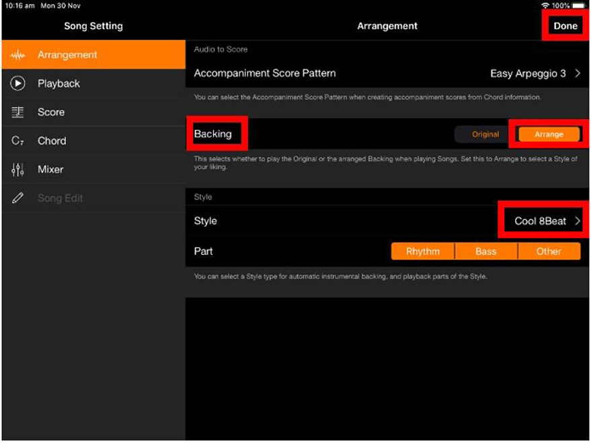This screenshot has height=443, width=591.
Task: Click the Score sheet icon
Action: (18, 112)
